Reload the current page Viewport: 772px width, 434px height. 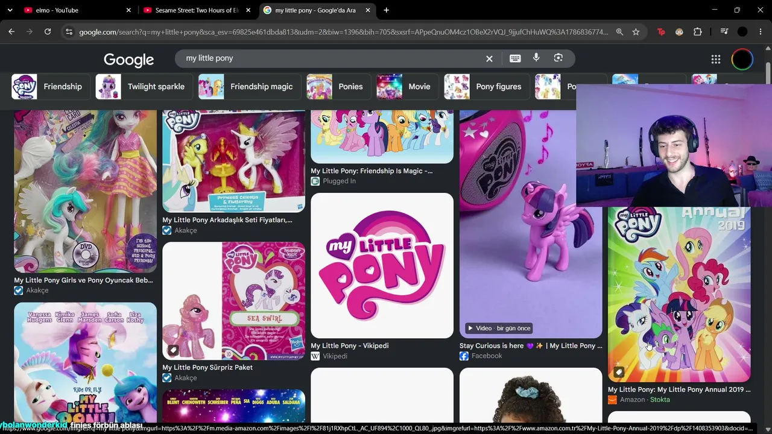[x=48, y=32]
